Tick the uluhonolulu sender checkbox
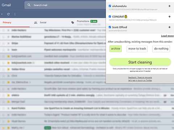Screen dimensions: 174x130 (x=110, y=6)
